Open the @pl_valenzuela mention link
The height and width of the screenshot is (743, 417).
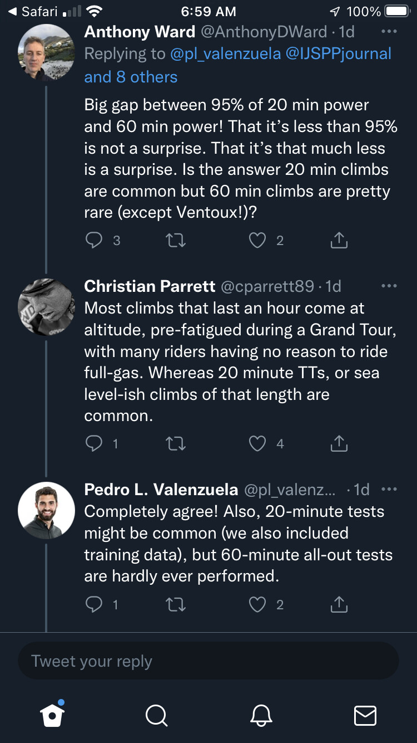click(225, 53)
